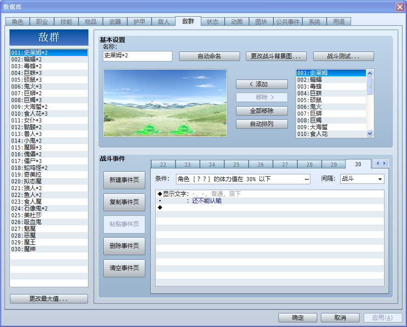Click the 添加 button
Viewport: 407px width, 327px height.
point(262,84)
